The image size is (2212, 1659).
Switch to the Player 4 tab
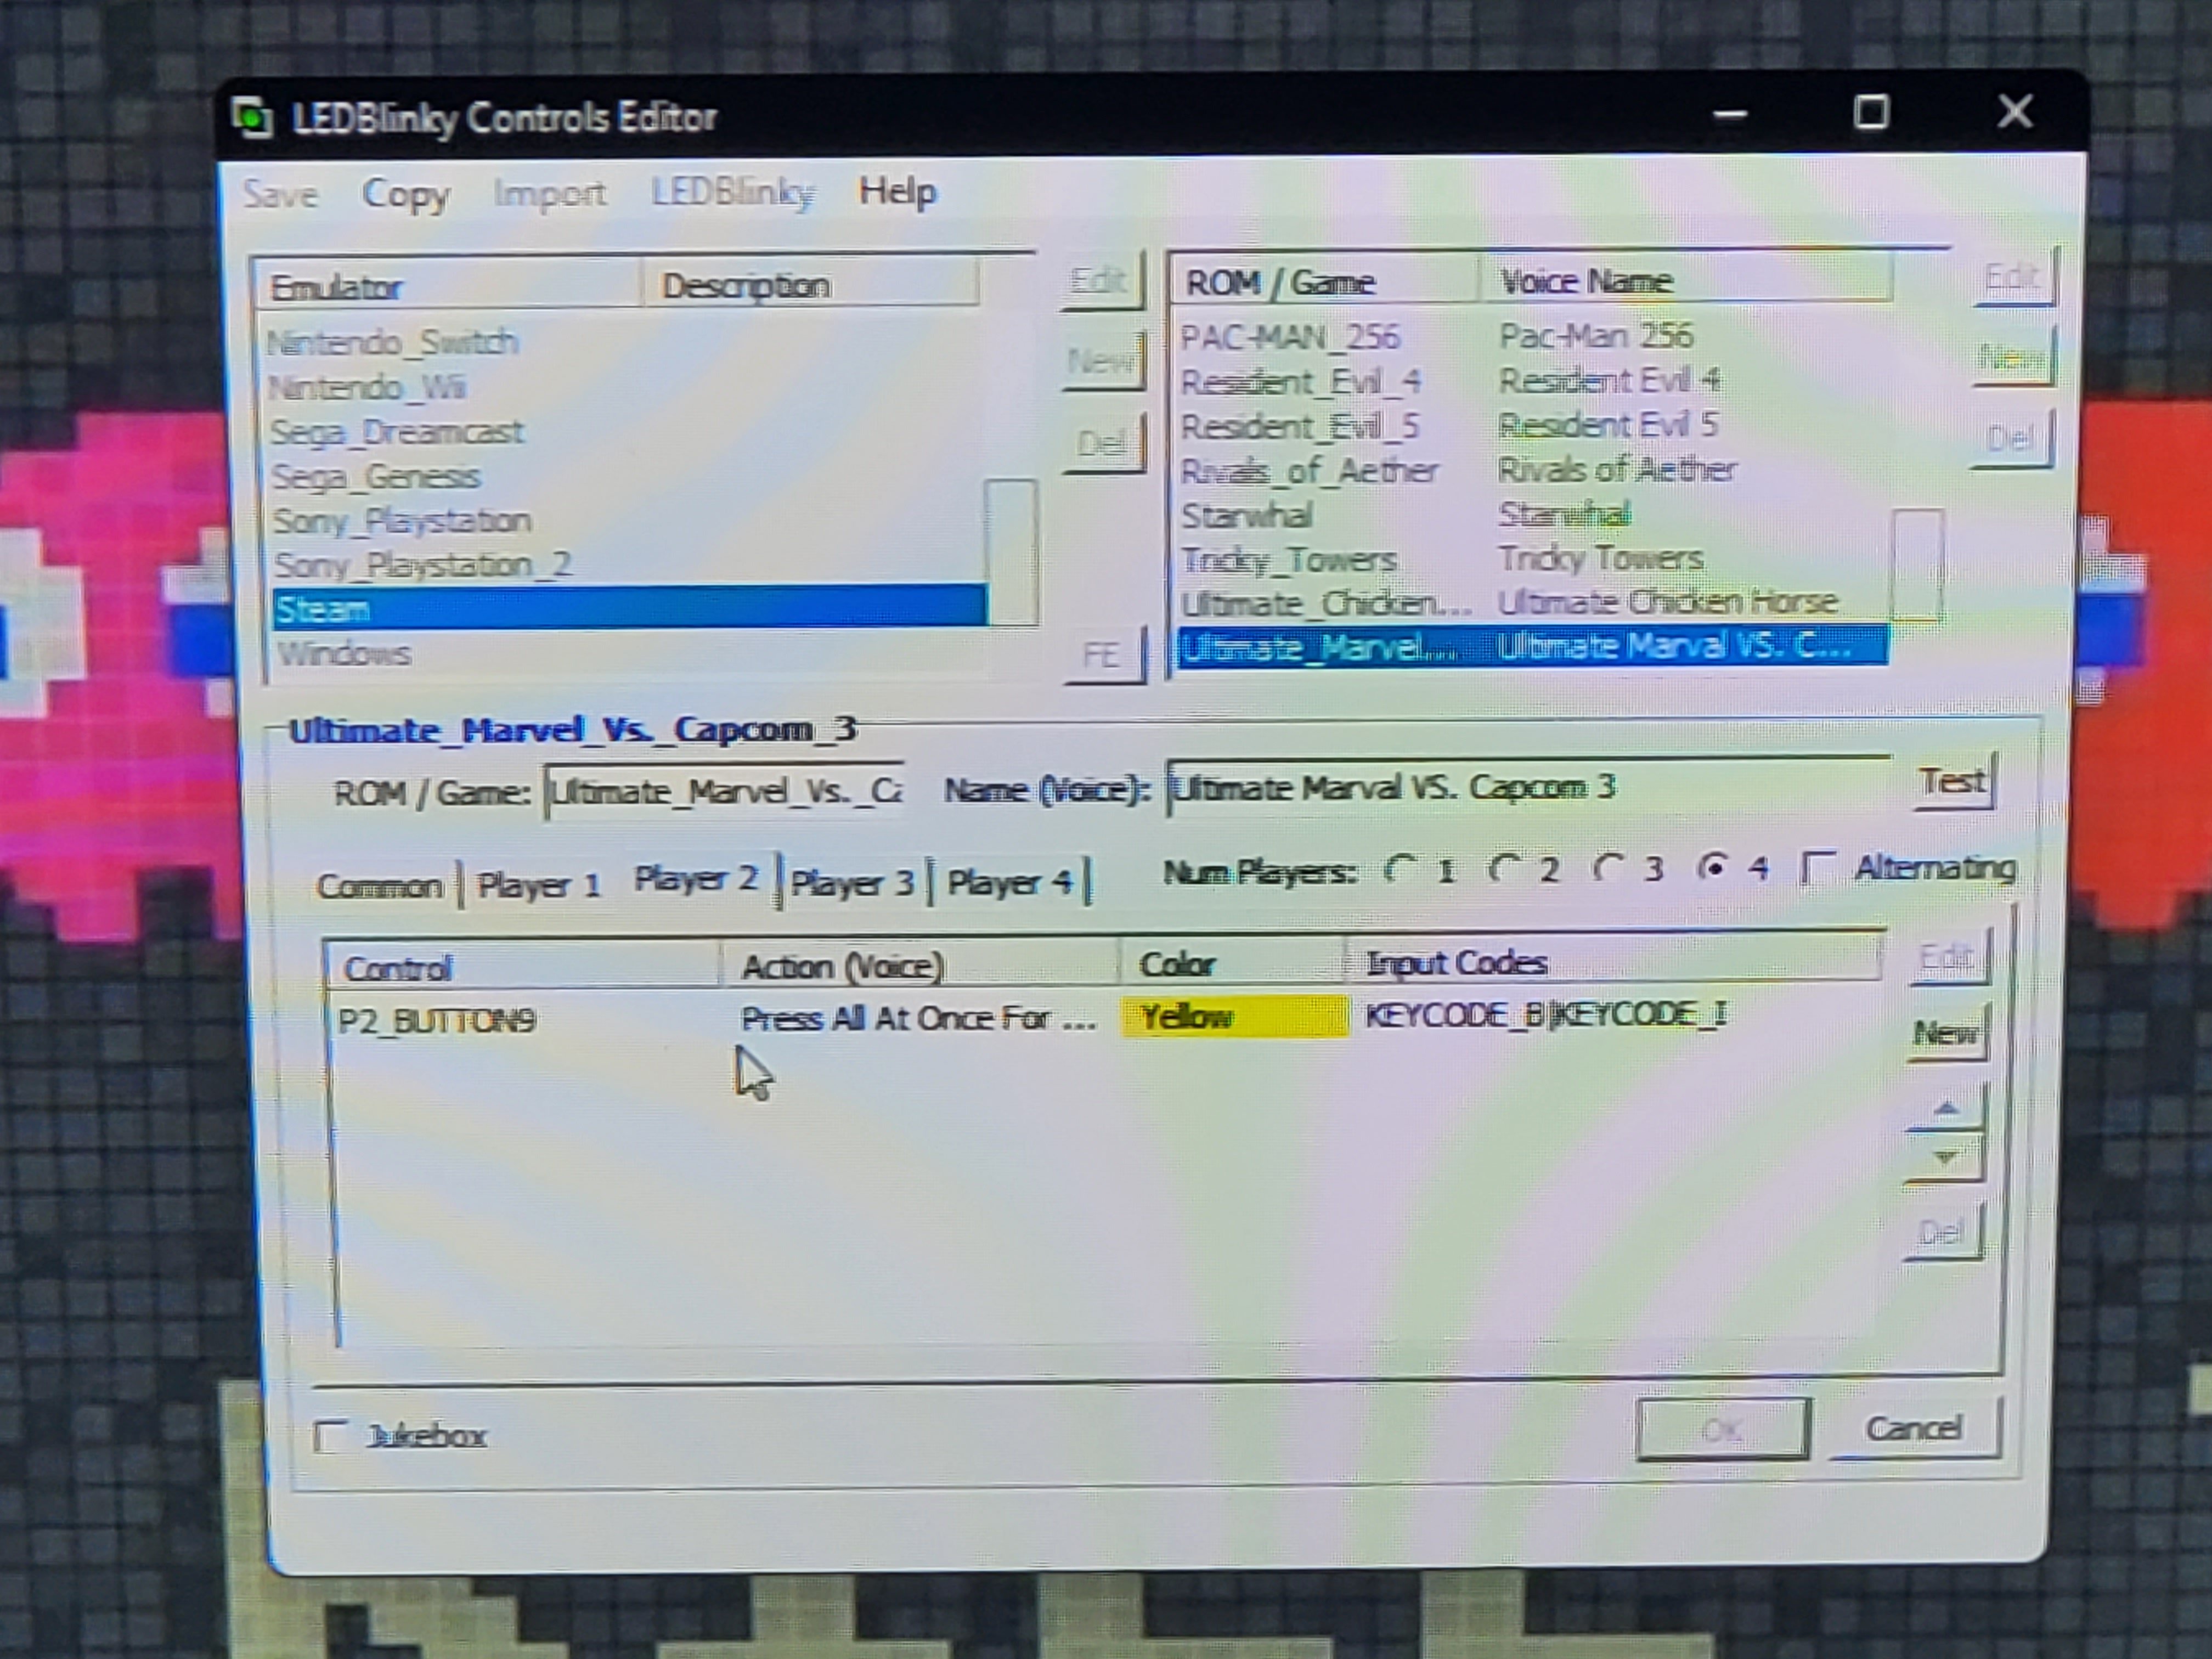point(1011,881)
